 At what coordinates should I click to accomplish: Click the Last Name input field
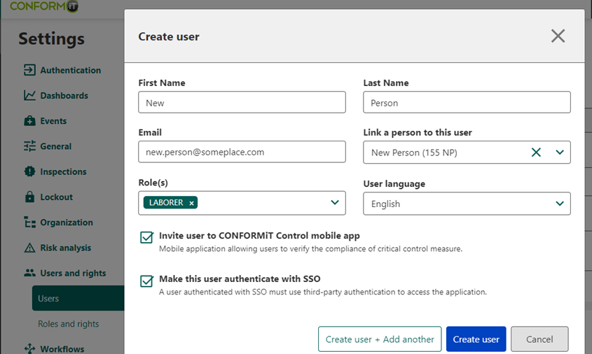tap(467, 102)
